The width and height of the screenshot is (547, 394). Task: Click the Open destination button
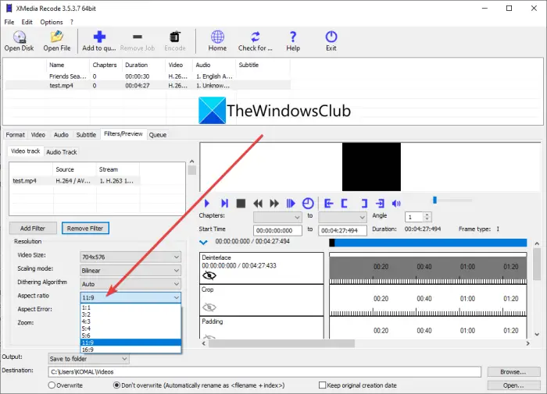click(x=513, y=385)
